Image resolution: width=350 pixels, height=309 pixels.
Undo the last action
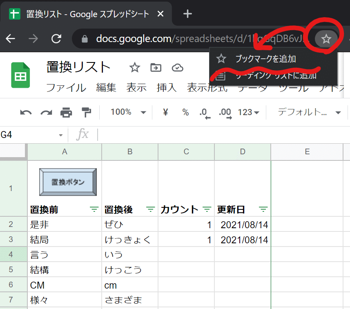click(x=26, y=112)
